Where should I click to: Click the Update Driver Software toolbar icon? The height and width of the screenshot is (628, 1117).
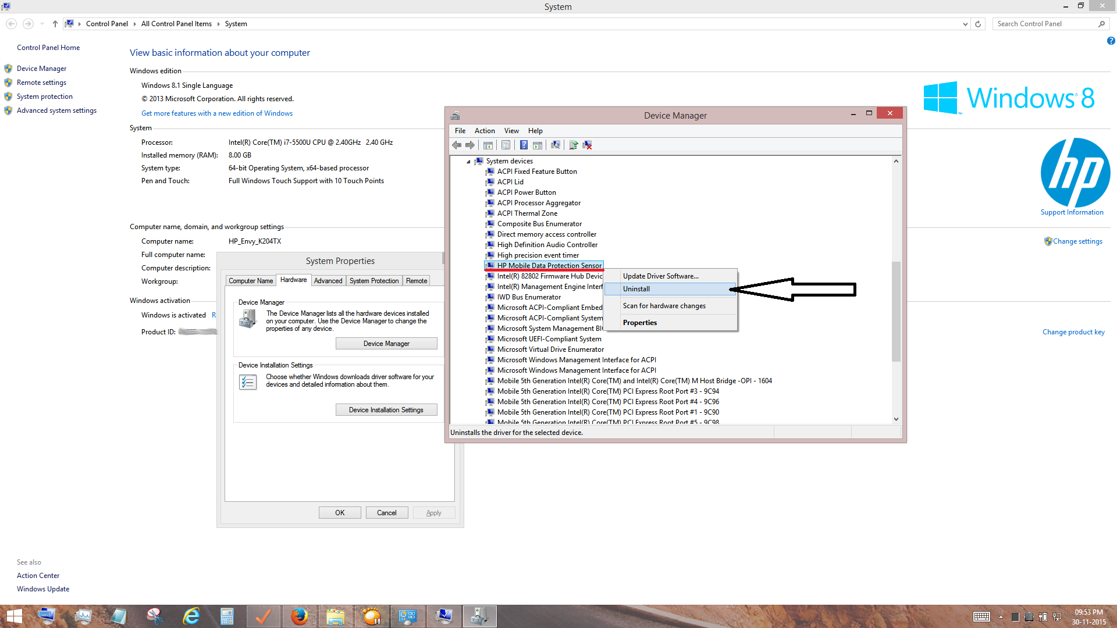point(574,145)
